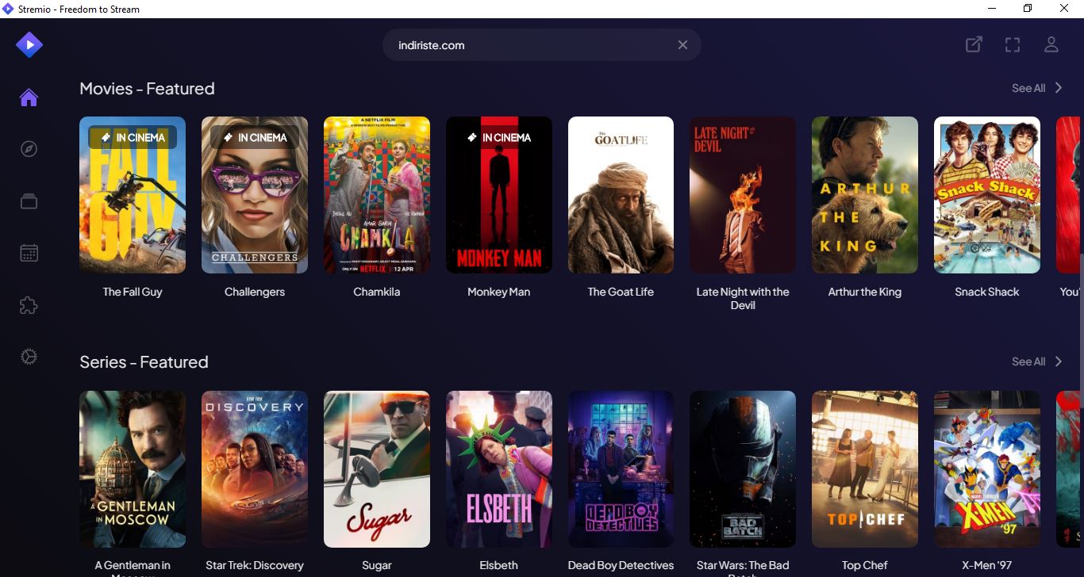
Task: Open the Library icon in sidebar
Action: coord(29,201)
